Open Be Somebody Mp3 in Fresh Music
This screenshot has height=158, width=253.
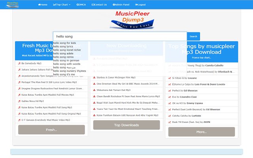tap(31, 63)
